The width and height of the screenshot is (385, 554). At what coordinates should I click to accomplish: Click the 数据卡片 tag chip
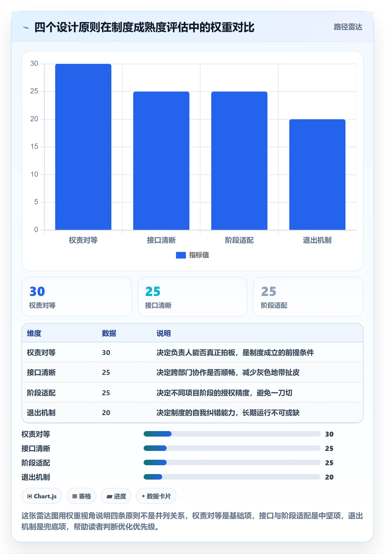click(x=156, y=496)
